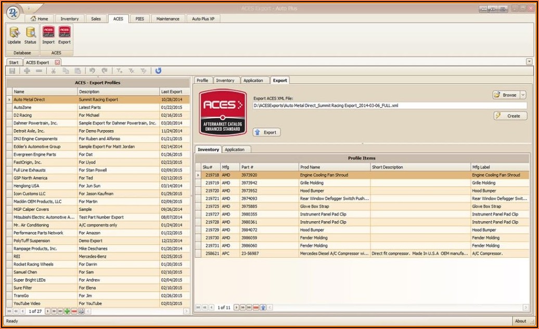Delete profile item using red minus in right navigator
The image size is (539, 329).
255,308
